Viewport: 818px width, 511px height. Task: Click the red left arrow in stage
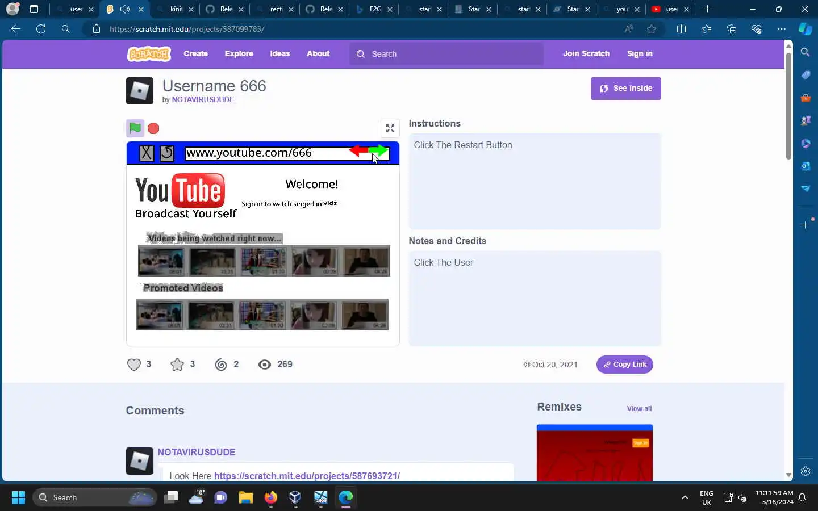click(358, 150)
